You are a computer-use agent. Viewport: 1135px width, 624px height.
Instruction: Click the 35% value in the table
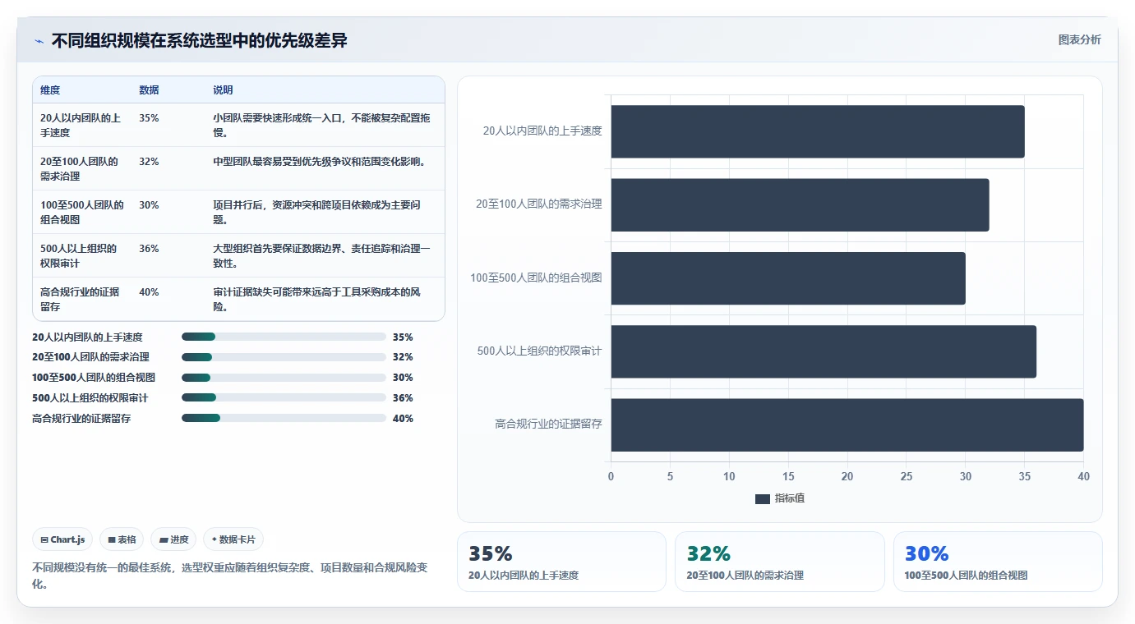click(x=149, y=117)
